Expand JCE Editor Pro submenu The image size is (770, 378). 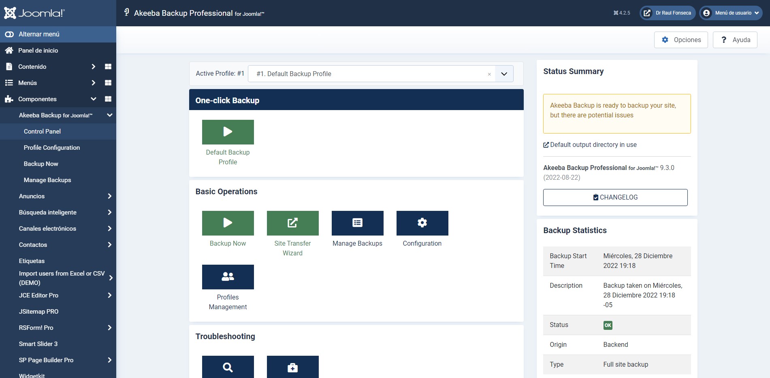tap(109, 295)
